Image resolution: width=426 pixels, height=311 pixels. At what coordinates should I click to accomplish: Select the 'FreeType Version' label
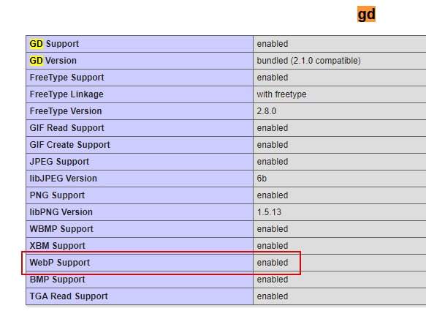[66, 111]
